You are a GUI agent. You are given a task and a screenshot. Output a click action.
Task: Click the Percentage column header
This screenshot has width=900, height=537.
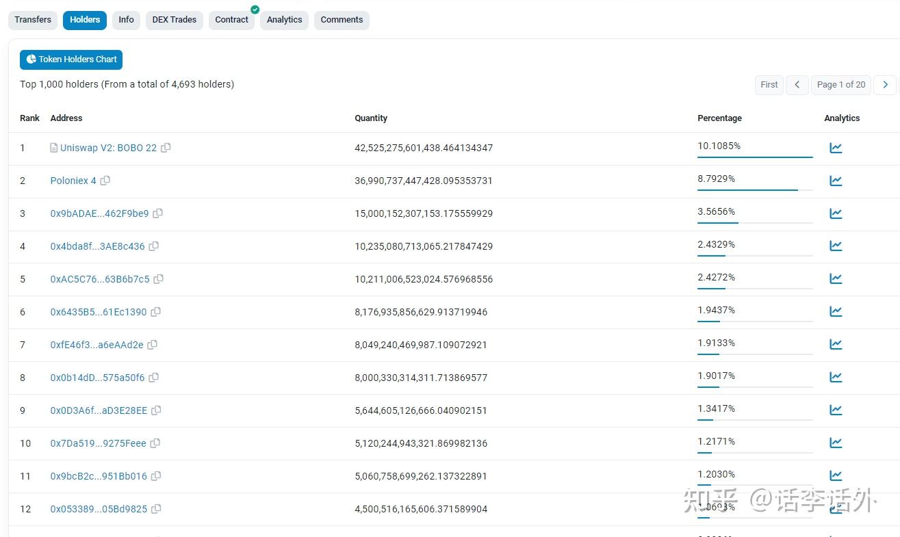pos(719,118)
